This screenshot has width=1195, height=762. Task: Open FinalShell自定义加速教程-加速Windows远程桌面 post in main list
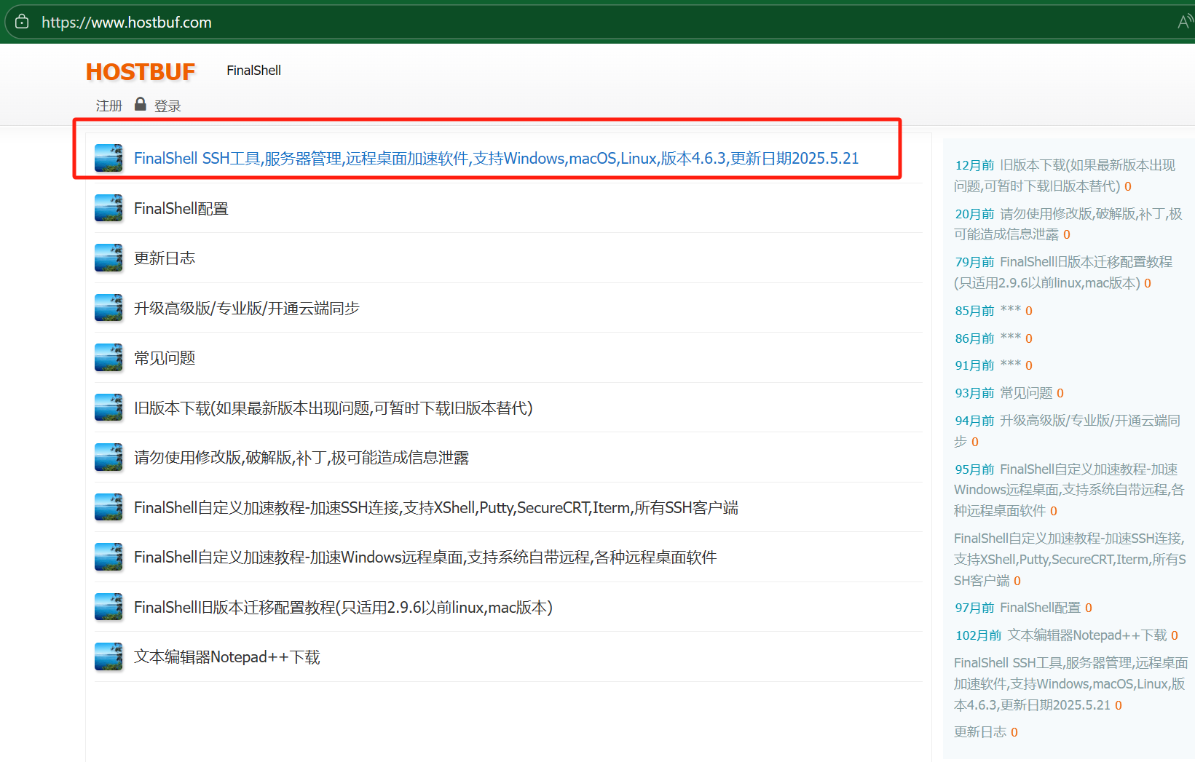(x=425, y=557)
